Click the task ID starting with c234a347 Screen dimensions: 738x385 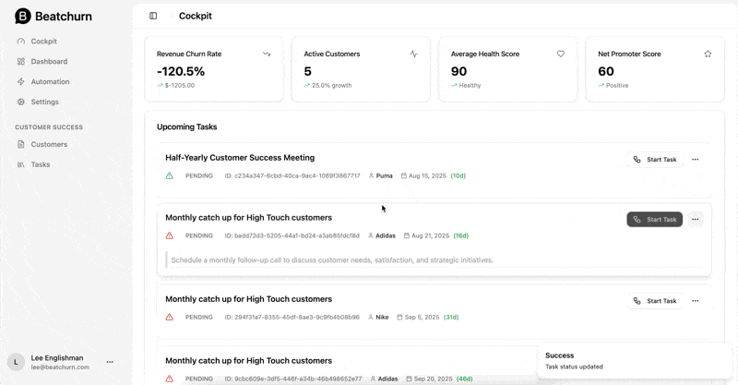point(292,175)
